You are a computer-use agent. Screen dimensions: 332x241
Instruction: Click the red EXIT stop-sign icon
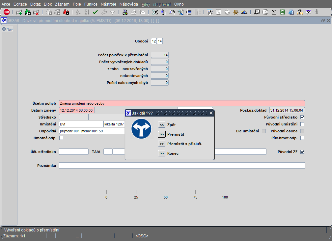(x=7, y=12)
